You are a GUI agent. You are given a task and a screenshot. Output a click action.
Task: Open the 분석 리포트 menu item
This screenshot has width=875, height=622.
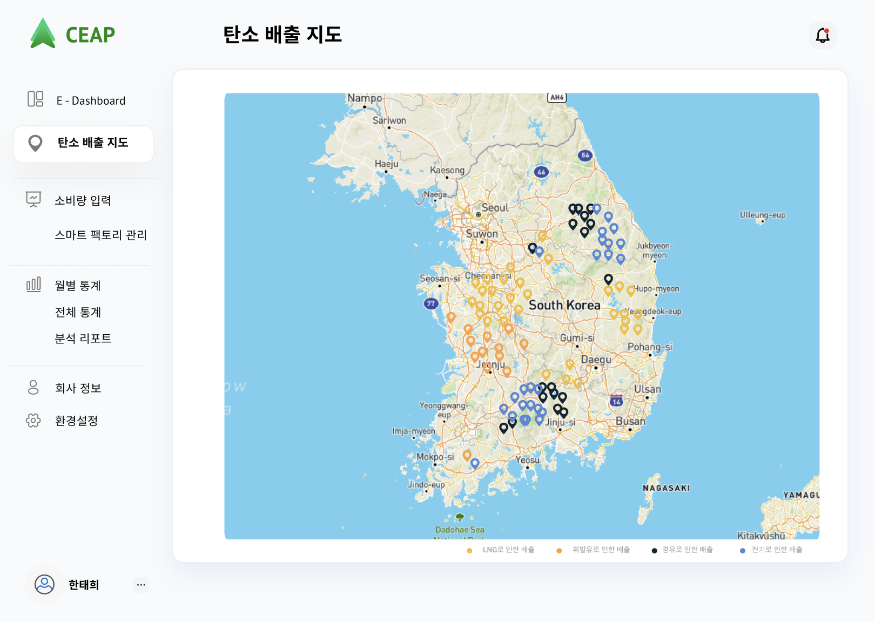click(x=84, y=339)
